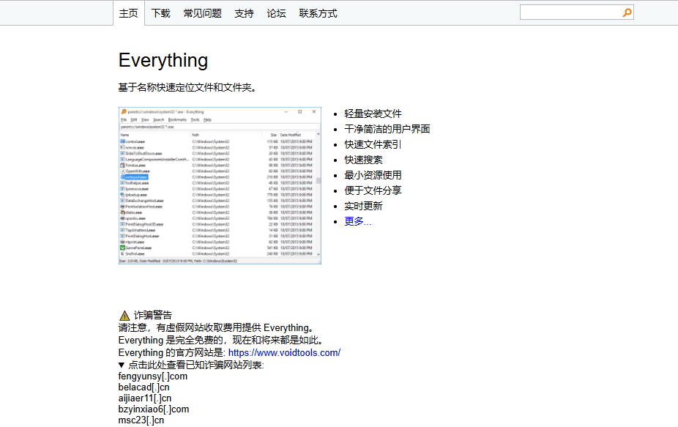Screen dimensions: 678x427
Task: Go to the 常见问题 page
Action: 202,13
